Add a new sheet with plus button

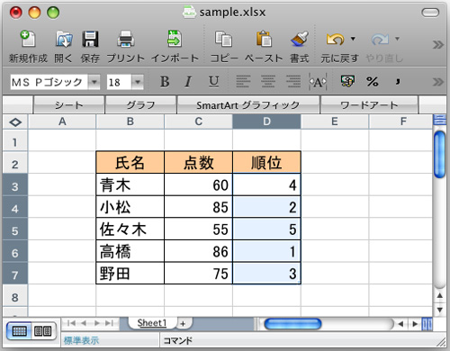coord(183,324)
